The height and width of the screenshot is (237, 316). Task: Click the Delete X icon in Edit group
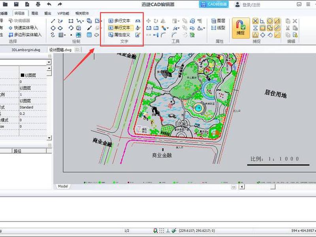[295, 21]
